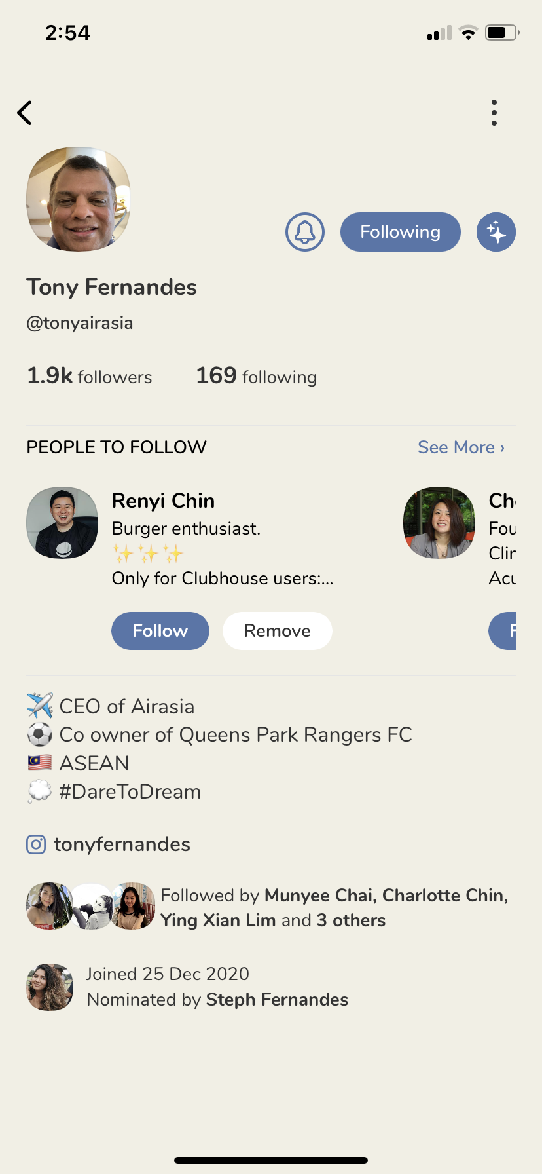Tap the sparkle suggestions icon
The height and width of the screenshot is (1174, 542).
point(496,232)
